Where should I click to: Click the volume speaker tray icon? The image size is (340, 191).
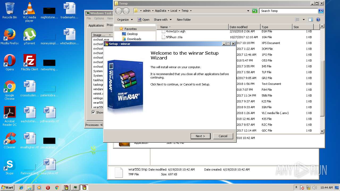tap(315, 188)
